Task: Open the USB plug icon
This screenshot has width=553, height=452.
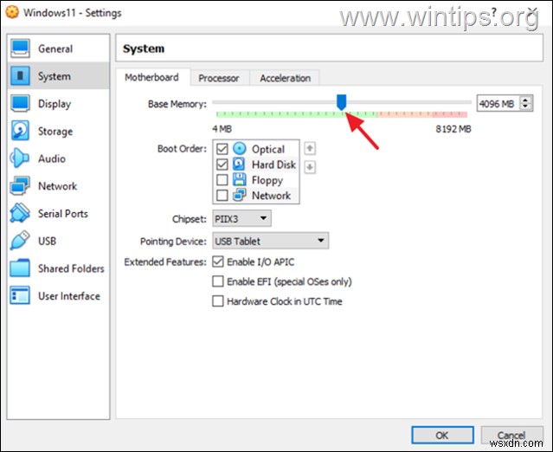Action: click(20, 241)
